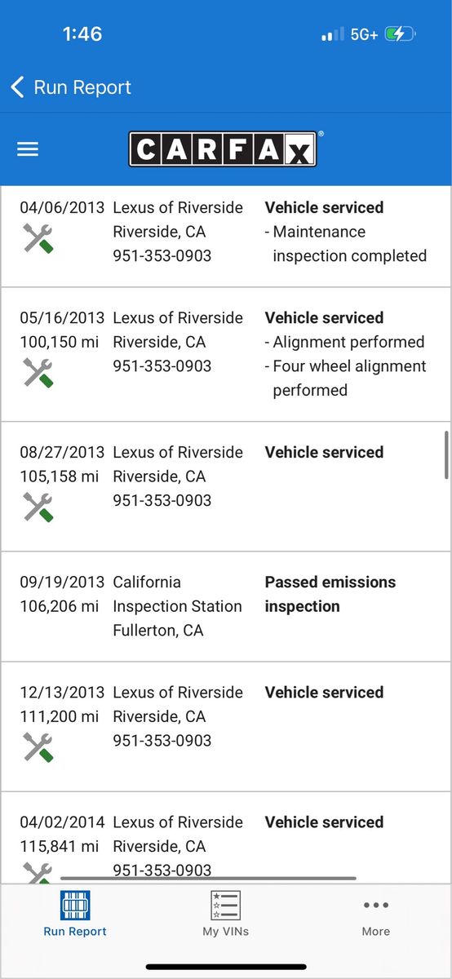Click the vertical scrollbar thumb

(446, 455)
